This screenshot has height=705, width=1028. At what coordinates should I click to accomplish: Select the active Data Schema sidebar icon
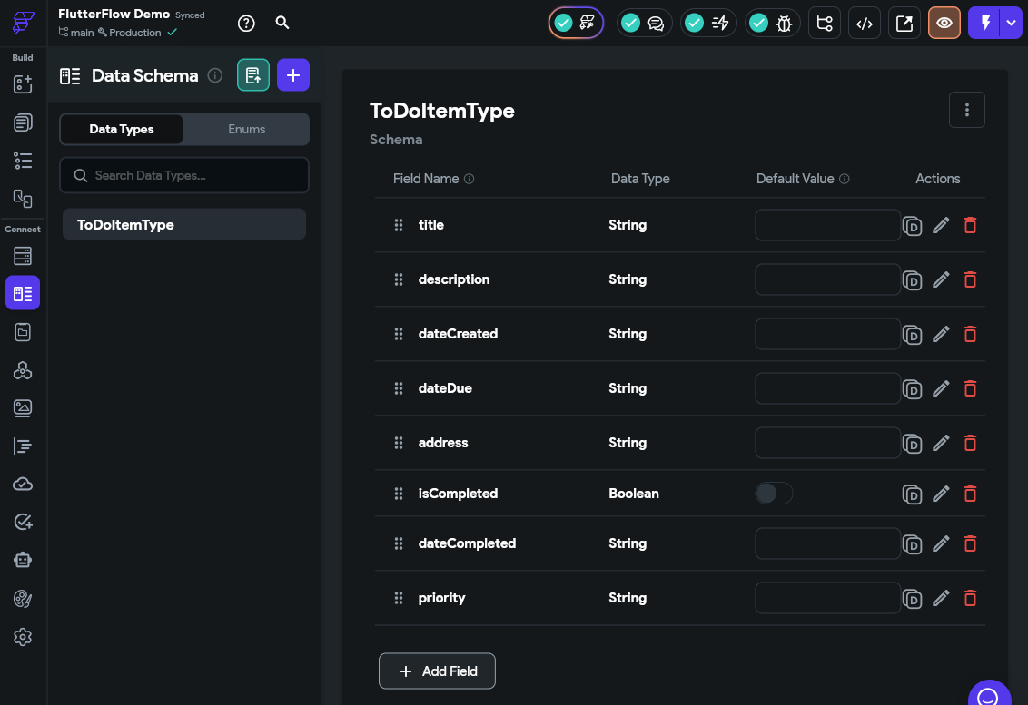pyautogui.click(x=23, y=293)
